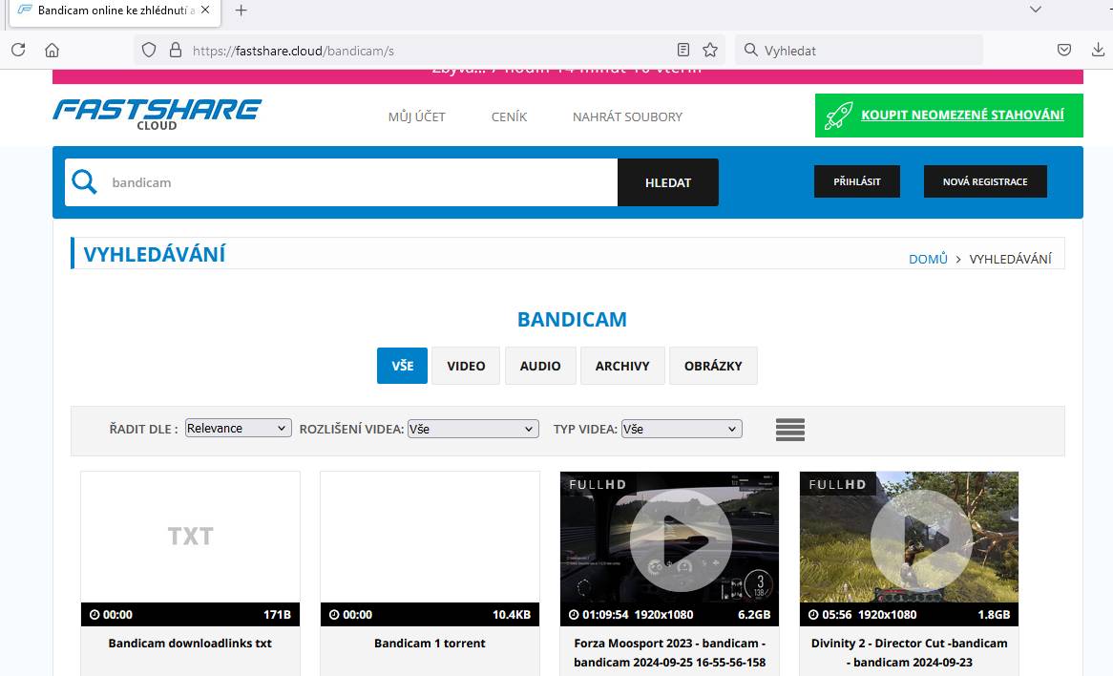Select the Vše filter tab

point(403,366)
